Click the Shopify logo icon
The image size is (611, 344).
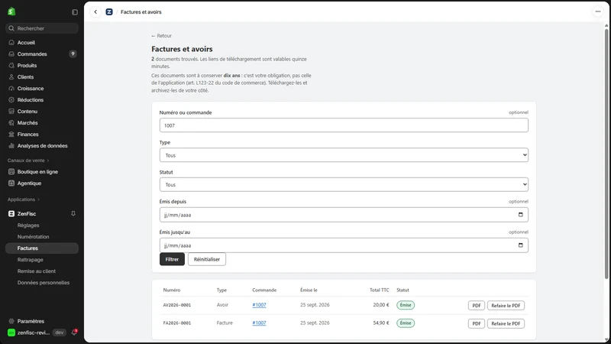pyautogui.click(x=11, y=11)
